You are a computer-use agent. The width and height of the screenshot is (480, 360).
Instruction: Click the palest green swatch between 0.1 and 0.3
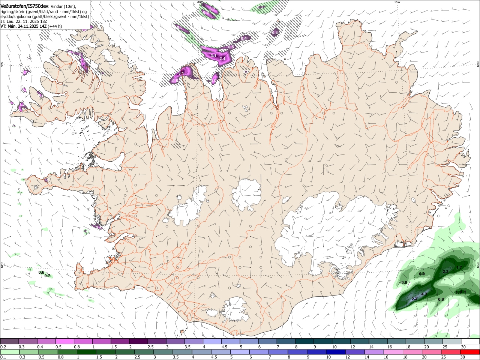tap(10, 352)
